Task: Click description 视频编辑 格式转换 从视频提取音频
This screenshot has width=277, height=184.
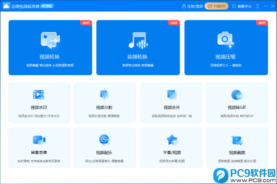Action: point(50,65)
